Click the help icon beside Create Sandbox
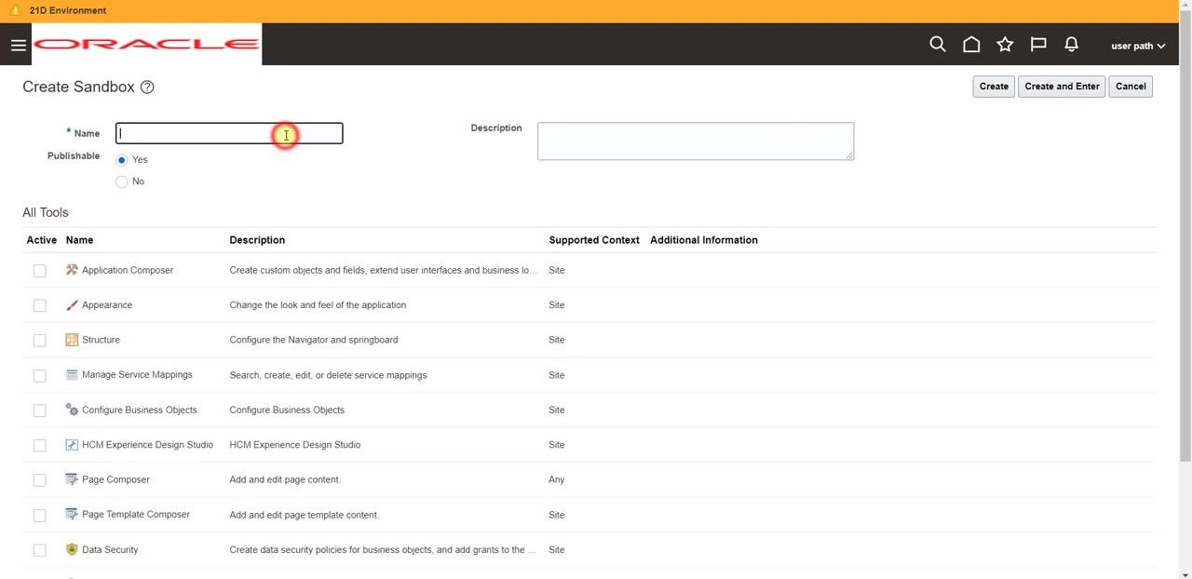Viewport: 1192px width, 579px height. pyautogui.click(x=147, y=87)
